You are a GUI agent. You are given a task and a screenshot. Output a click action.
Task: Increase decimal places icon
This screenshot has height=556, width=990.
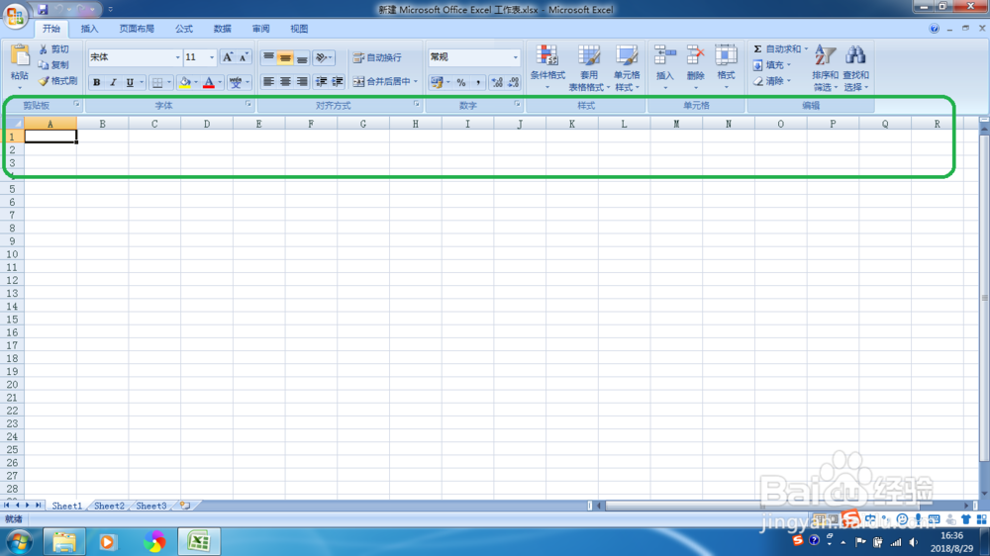497,82
